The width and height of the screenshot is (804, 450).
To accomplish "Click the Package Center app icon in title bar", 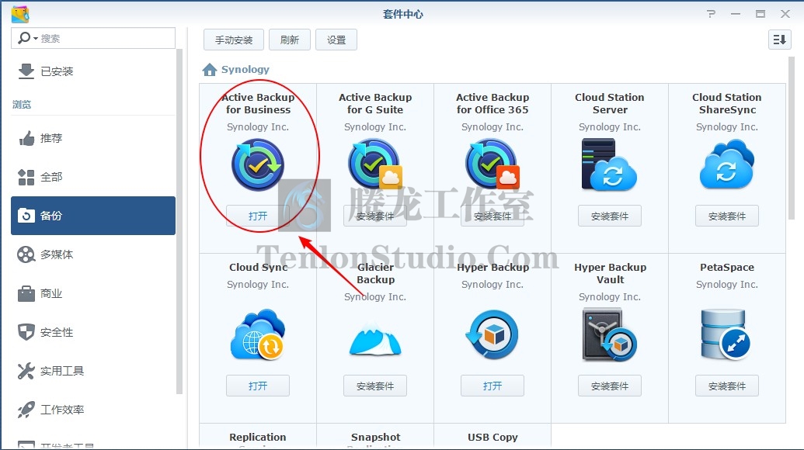I will [20, 14].
